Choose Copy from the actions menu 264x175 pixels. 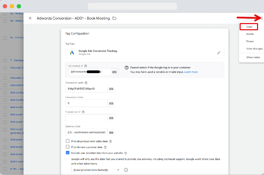(249, 27)
